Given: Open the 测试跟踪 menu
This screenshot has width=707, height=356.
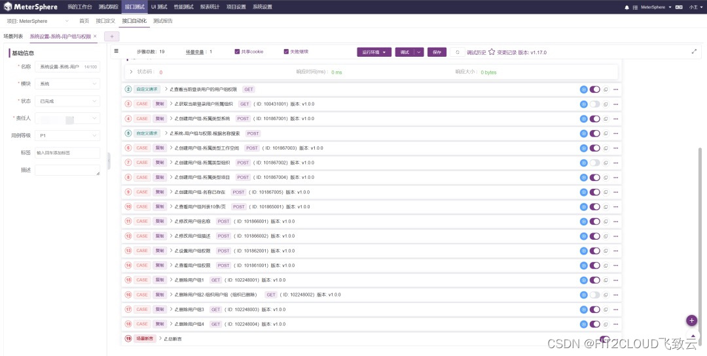Looking at the screenshot, I should pyautogui.click(x=108, y=7).
